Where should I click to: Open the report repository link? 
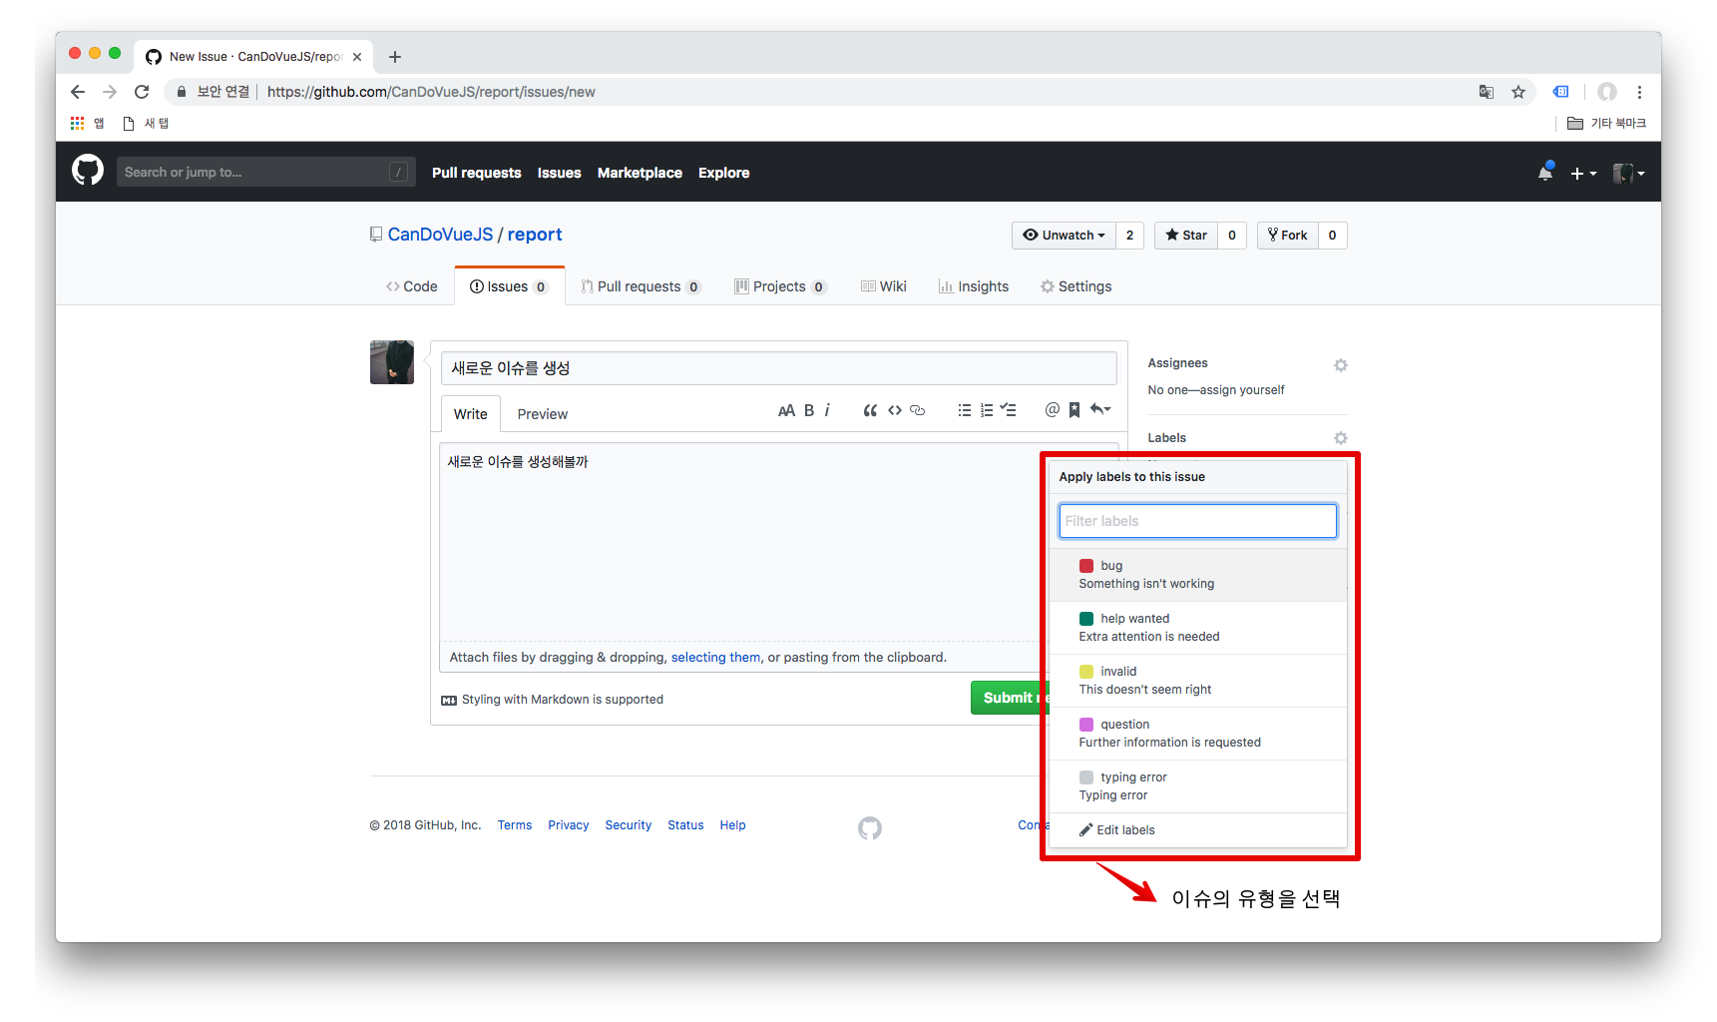tap(535, 235)
